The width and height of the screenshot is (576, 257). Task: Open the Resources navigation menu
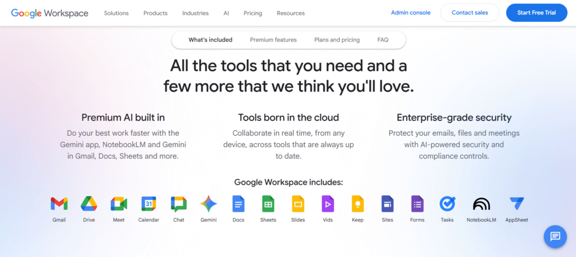(291, 13)
